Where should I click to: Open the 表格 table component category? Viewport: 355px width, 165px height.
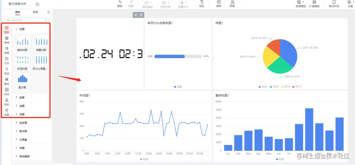point(7,40)
